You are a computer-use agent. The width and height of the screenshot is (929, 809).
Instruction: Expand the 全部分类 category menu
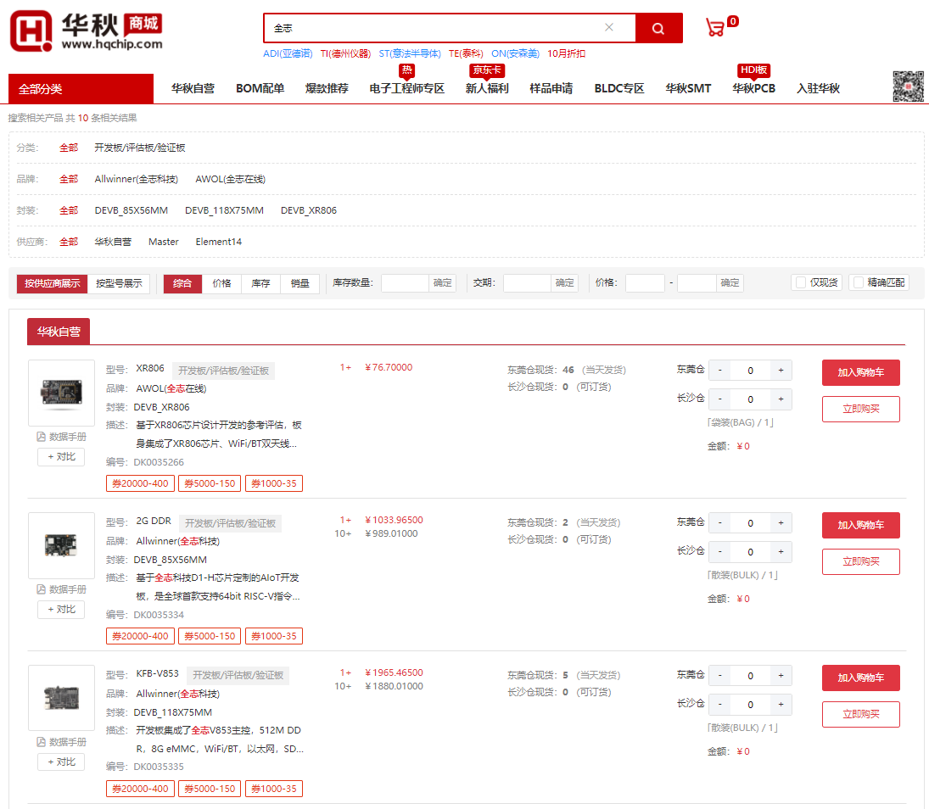coord(81,89)
